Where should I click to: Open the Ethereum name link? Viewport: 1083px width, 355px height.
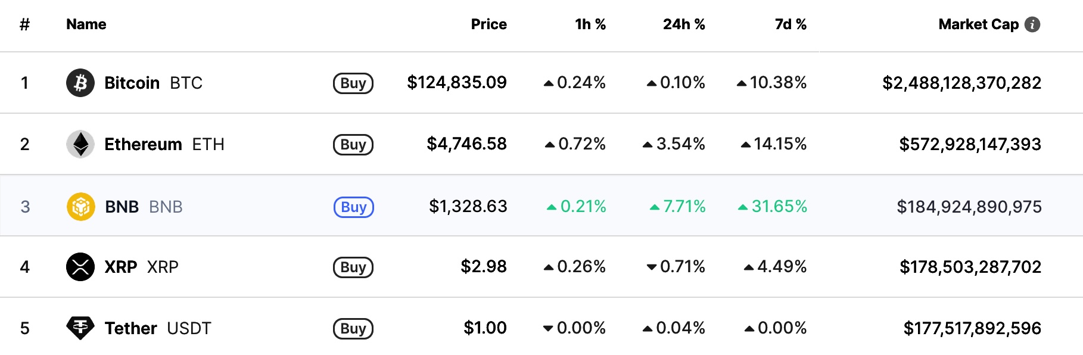(143, 144)
